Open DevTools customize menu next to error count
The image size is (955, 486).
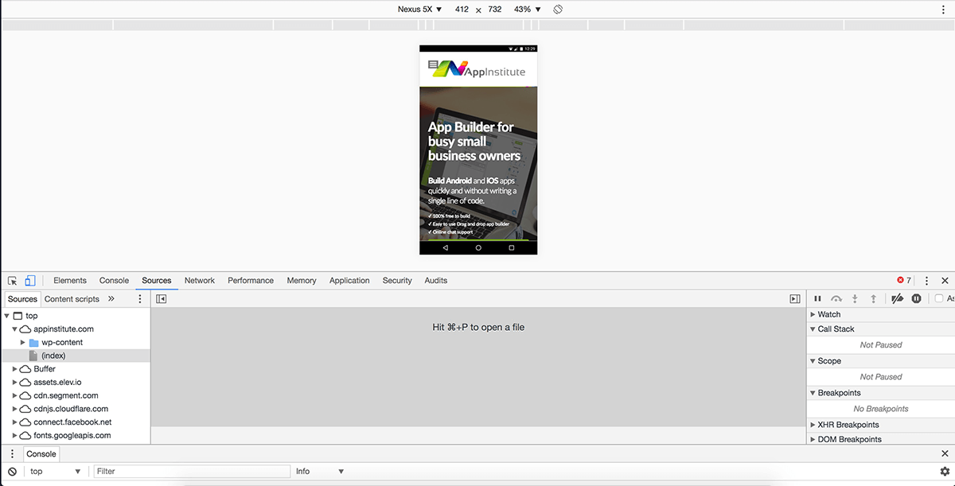(x=926, y=281)
